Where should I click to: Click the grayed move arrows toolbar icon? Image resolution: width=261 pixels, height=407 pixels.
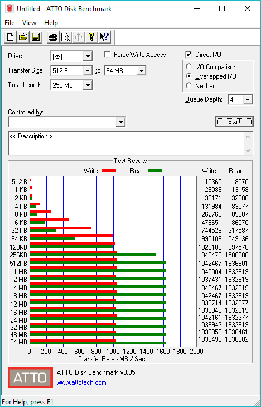pos(78,37)
